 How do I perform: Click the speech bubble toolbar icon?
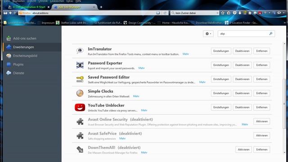(x=279, y=13)
